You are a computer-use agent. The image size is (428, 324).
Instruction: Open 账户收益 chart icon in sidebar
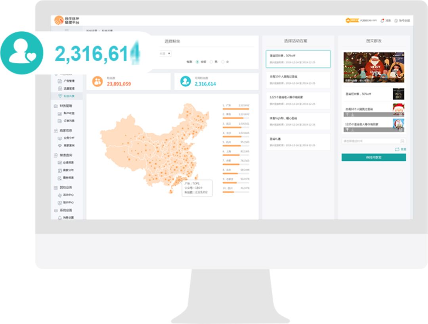tap(60, 113)
